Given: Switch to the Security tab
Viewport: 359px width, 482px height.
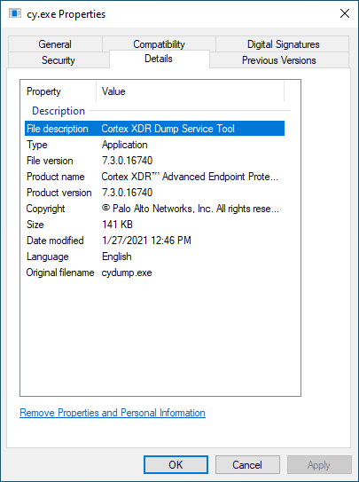Looking at the screenshot, I should point(59,60).
